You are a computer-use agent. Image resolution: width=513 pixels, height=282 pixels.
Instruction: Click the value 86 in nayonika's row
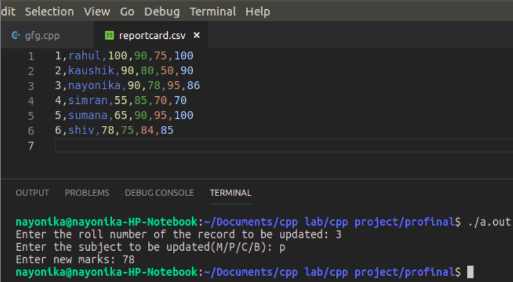pos(193,85)
